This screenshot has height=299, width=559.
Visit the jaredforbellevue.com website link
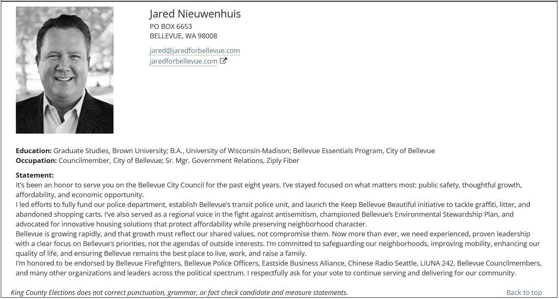[x=183, y=61]
